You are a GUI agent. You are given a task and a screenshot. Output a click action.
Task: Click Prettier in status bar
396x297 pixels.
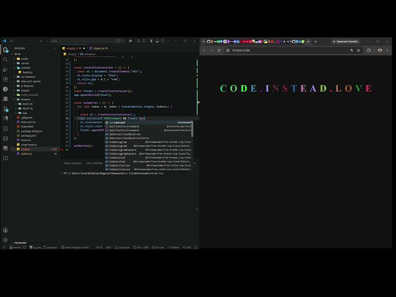(x=173, y=247)
